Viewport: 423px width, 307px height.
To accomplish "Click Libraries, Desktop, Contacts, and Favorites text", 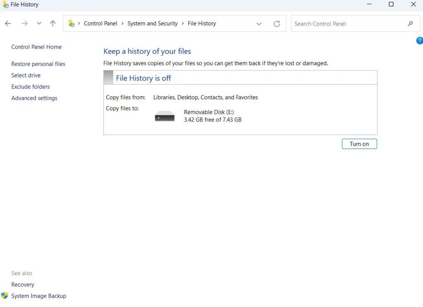I will click(206, 98).
